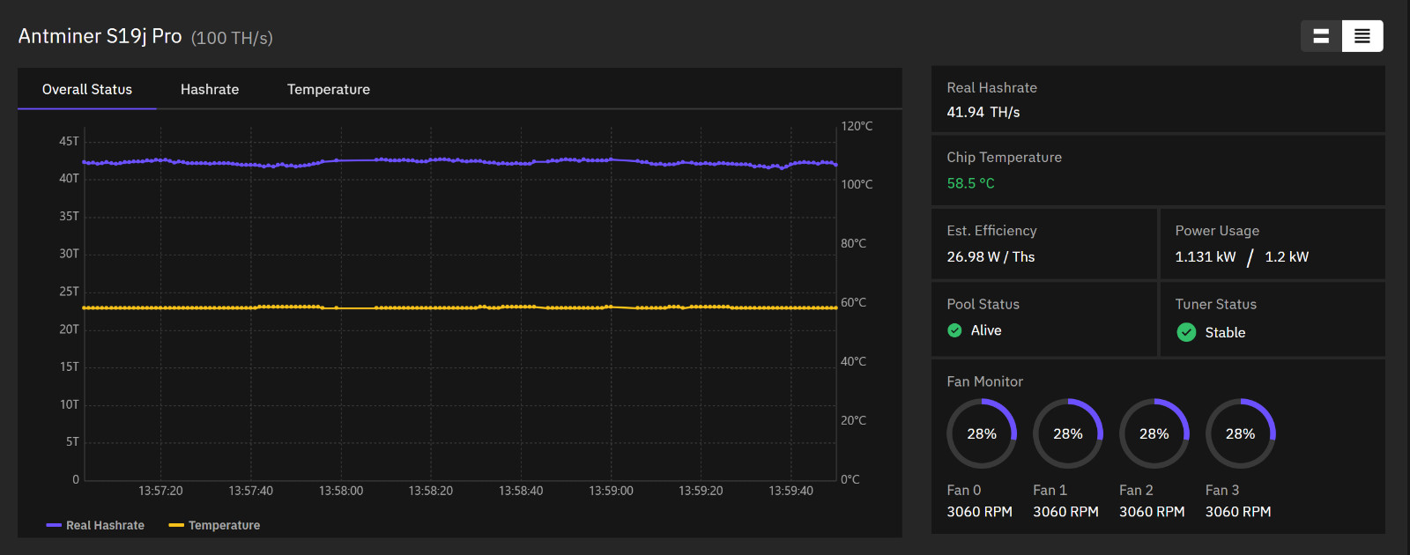Click the Real Hashrate card label
The height and width of the screenshot is (555, 1410).
tap(991, 87)
